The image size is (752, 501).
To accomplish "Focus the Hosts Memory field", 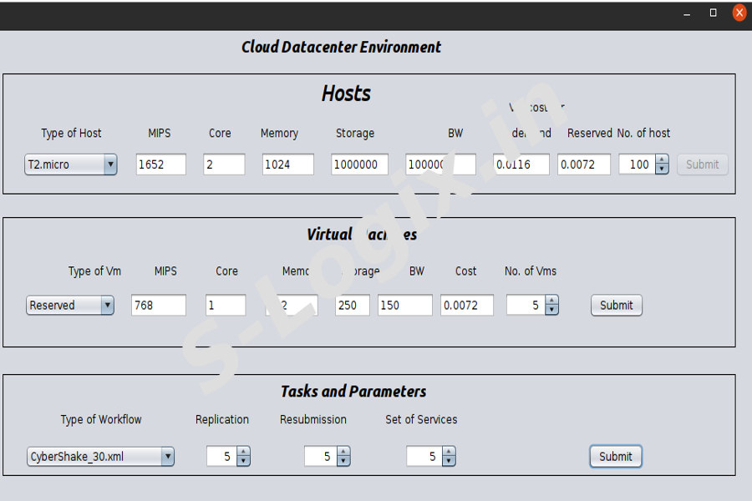I will [287, 164].
